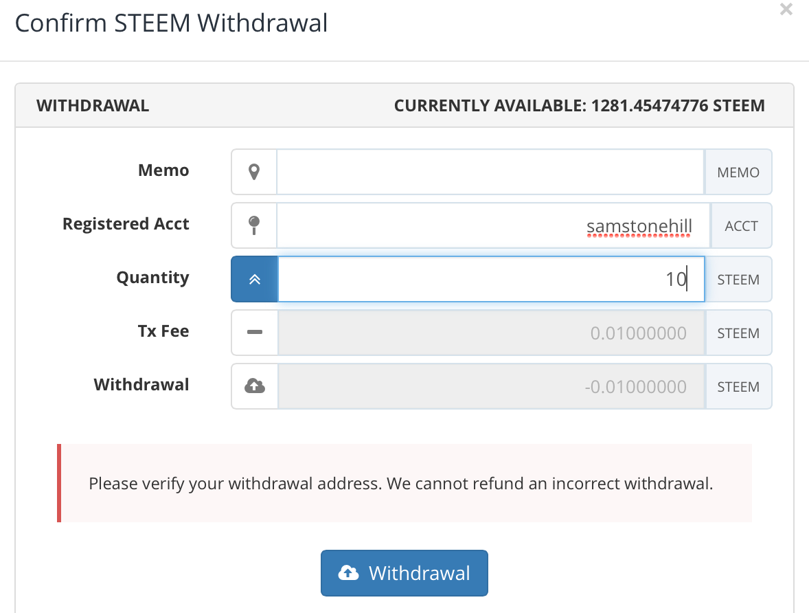Click the STEEM suffix beside Quantity
Image resolution: width=809 pixels, height=613 pixels.
(738, 280)
